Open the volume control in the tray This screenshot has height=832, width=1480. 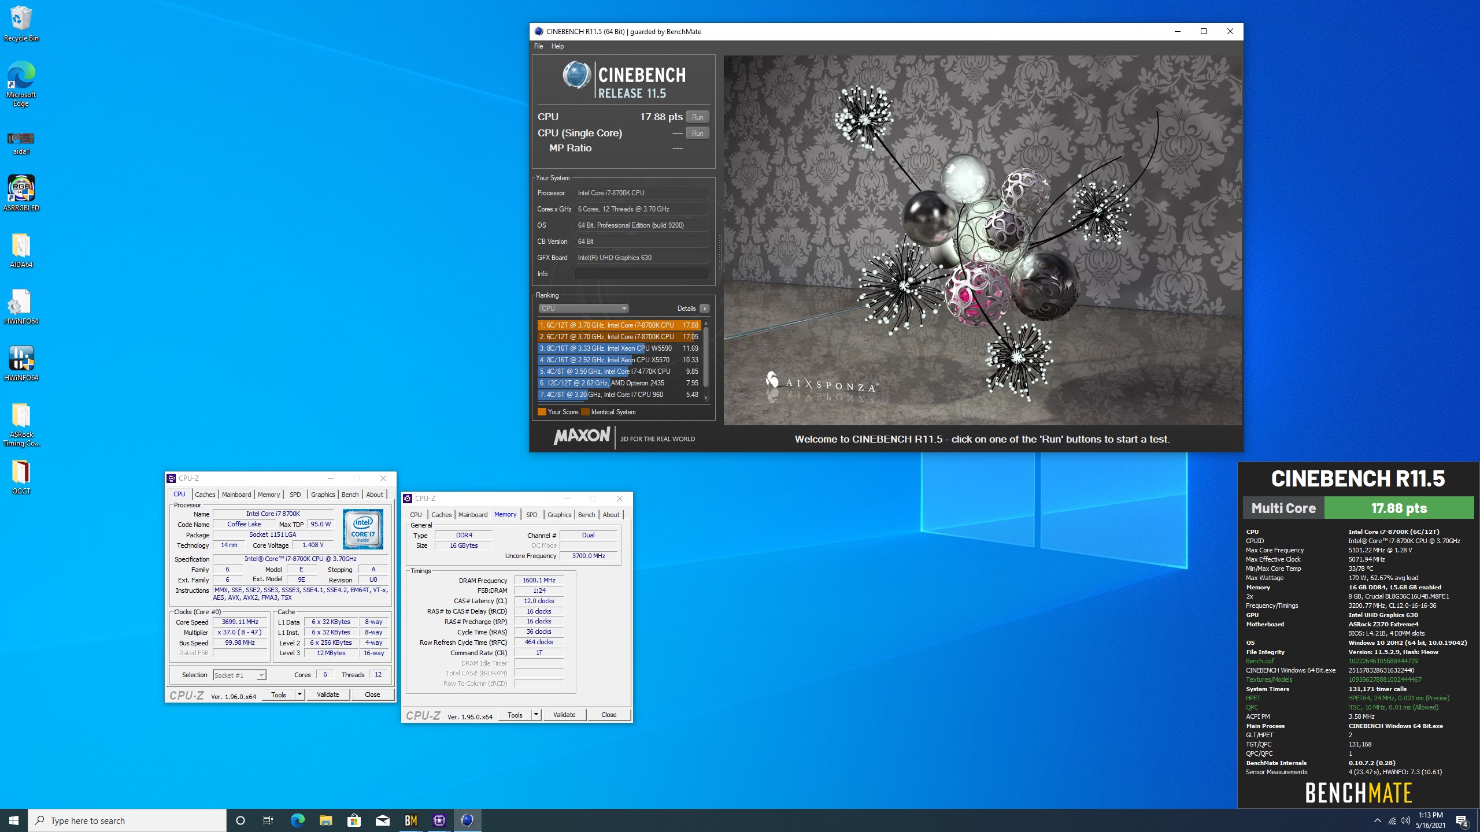[x=1405, y=820]
